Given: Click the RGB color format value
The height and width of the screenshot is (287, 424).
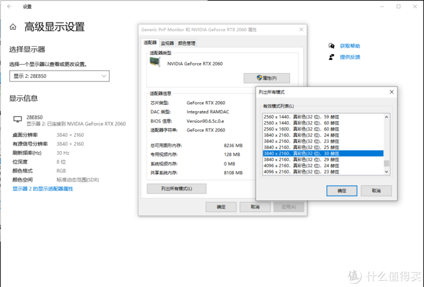Looking at the screenshot, I should point(61,171).
